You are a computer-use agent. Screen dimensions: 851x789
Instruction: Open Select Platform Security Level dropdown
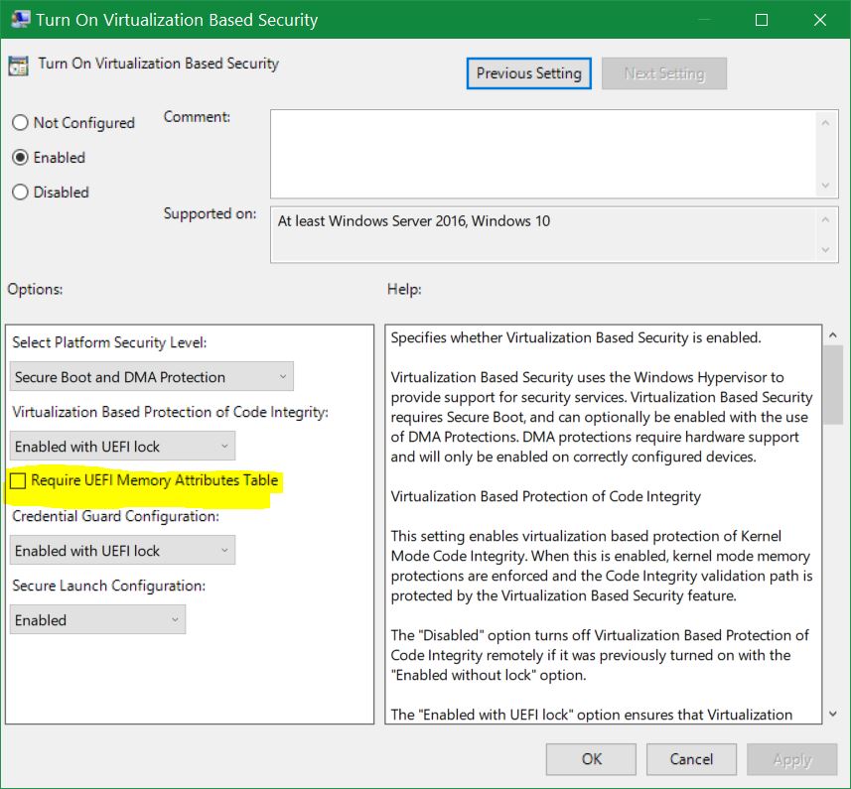point(153,377)
